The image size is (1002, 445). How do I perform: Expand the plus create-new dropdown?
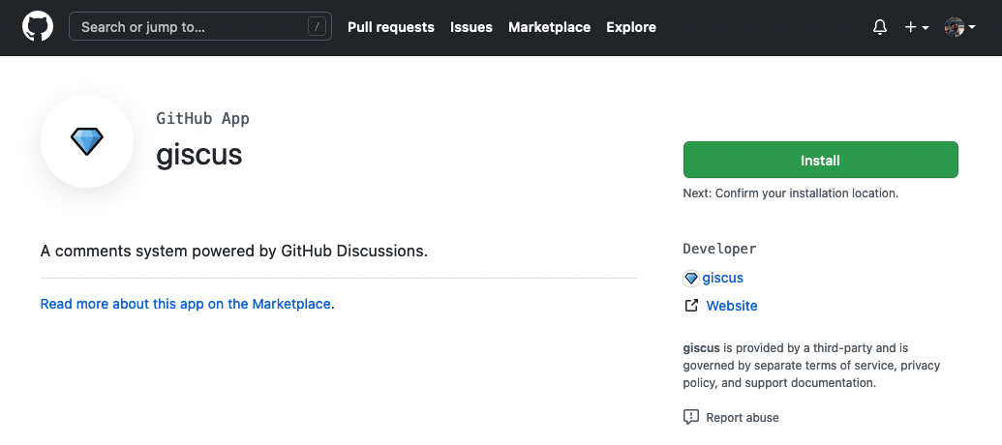916,27
